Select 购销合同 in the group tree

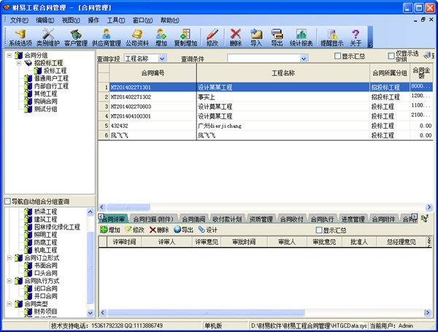[x=46, y=102]
